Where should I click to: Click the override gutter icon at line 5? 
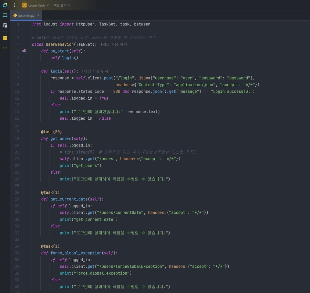(x=24, y=51)
